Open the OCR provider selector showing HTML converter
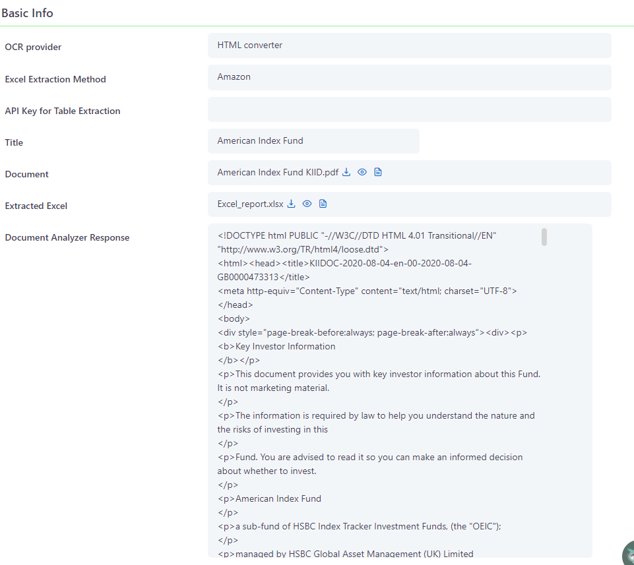Viewport: 634px width, 565px height. tap(409, 45)
